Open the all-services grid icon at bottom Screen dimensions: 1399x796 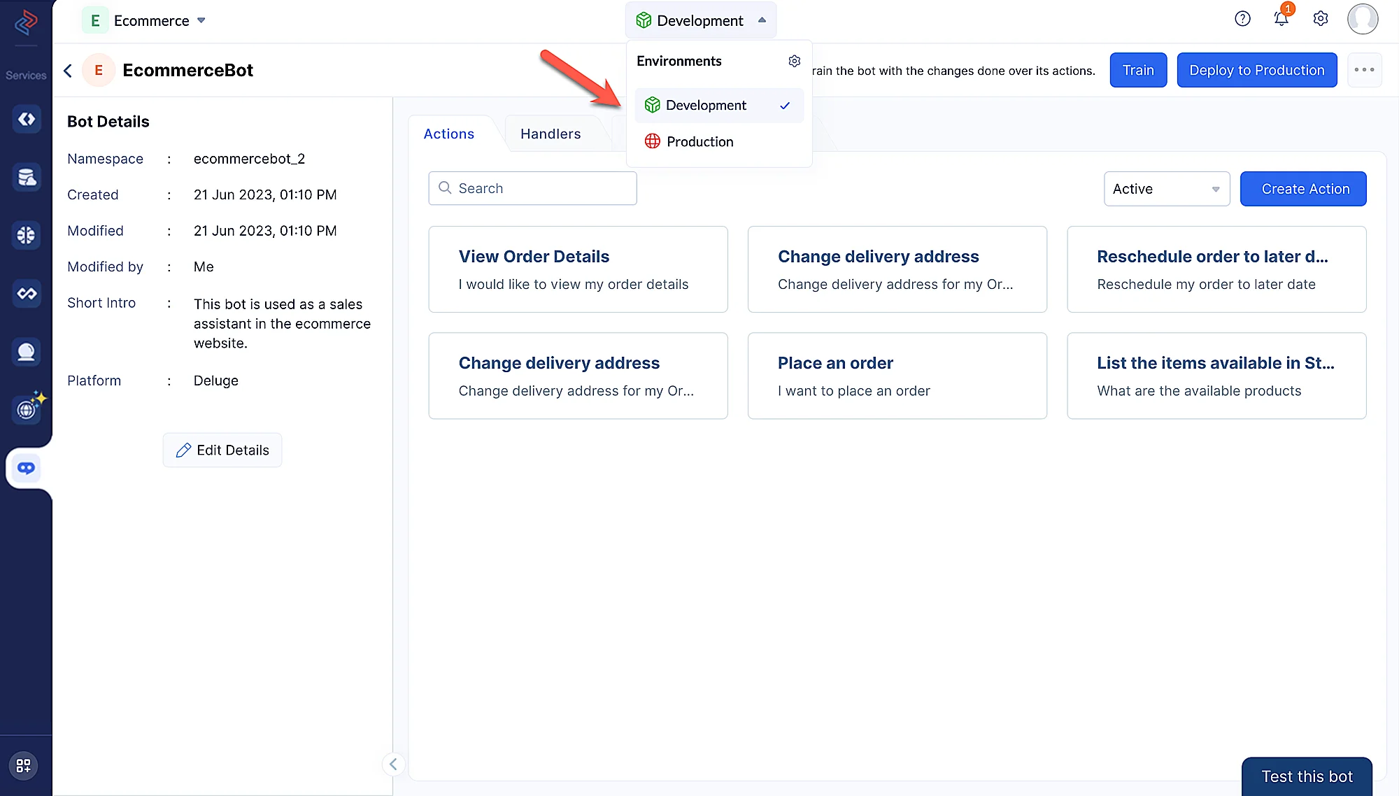[x=24, y=765]
